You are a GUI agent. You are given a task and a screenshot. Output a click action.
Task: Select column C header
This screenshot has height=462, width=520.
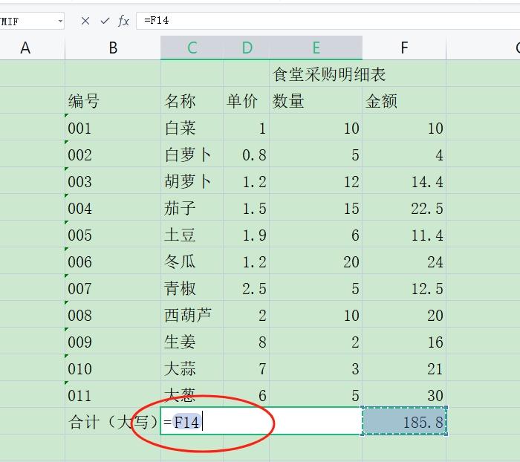pyautogui.click(x=192, y=48)
